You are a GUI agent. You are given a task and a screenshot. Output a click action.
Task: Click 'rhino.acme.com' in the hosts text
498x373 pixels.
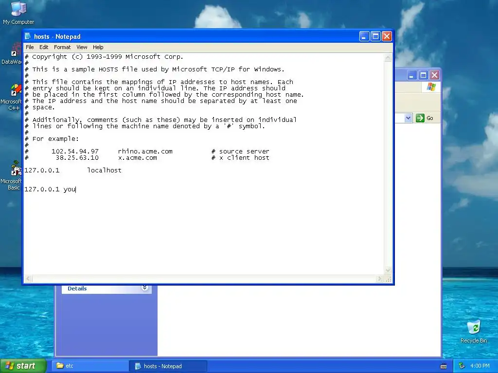click(145, 152)
